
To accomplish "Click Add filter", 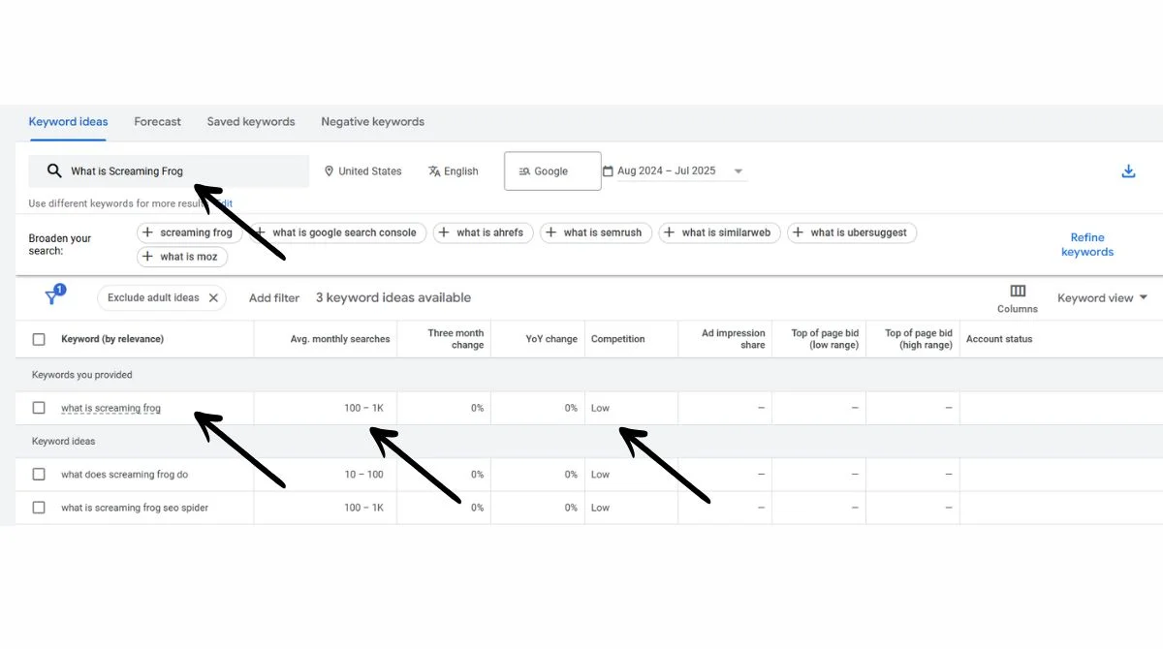I will (x=274, y=297).
